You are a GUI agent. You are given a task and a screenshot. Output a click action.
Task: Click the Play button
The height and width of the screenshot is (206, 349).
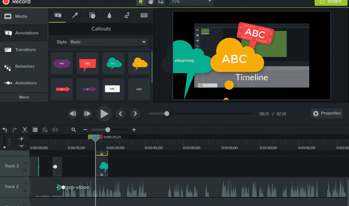[x=104, y=114]
